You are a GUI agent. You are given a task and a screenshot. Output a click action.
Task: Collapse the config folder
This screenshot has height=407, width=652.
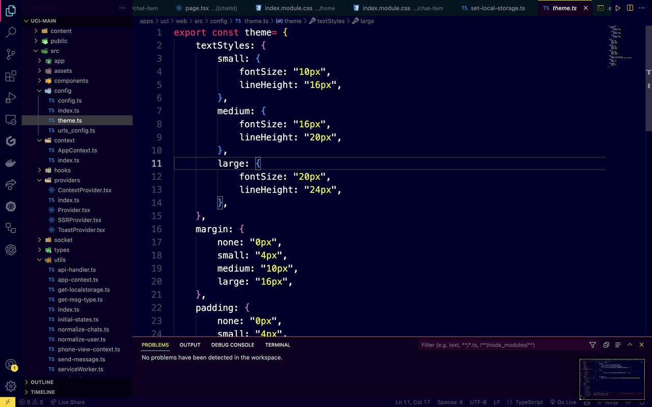pyautogui.click(x=77, y=91)
